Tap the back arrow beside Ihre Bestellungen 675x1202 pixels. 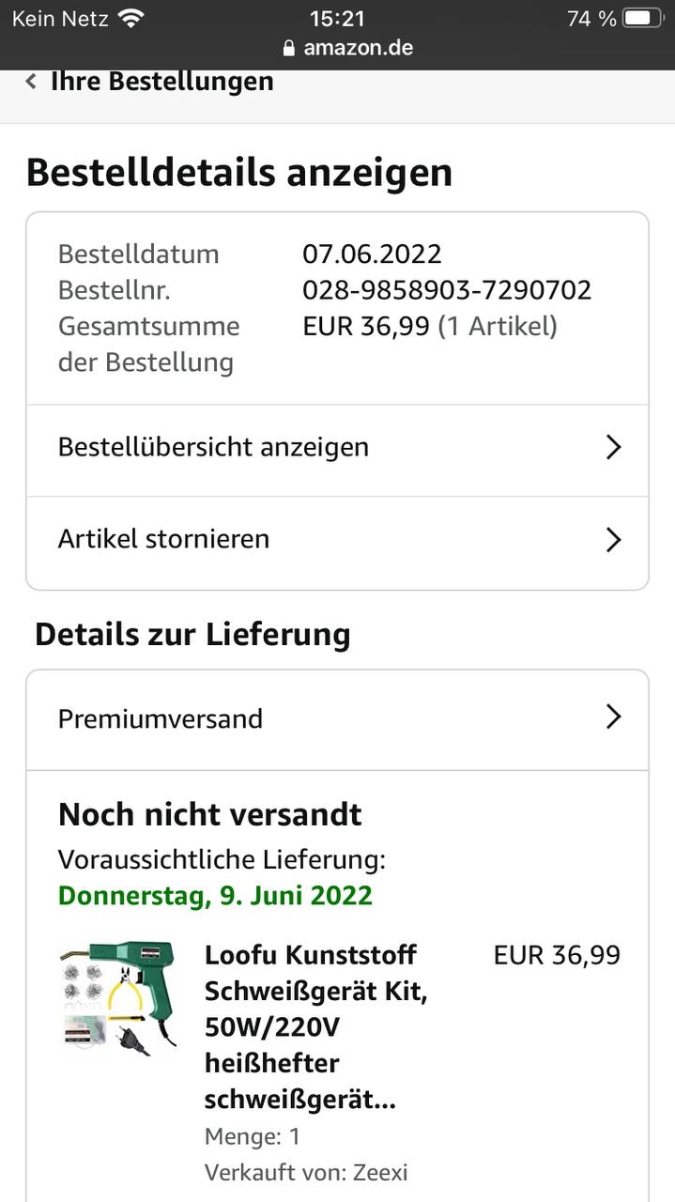(31, 82)
